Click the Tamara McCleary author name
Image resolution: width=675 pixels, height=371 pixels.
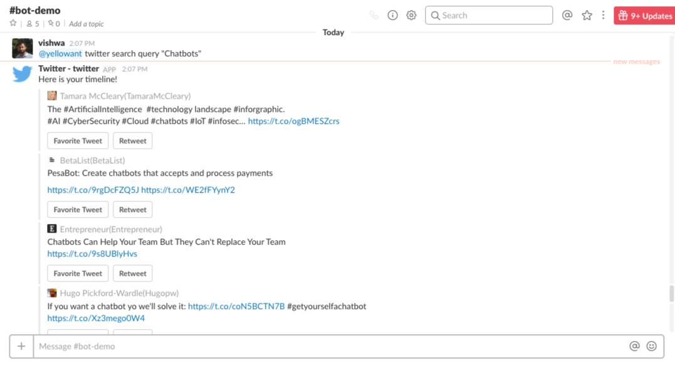point(125,96)
